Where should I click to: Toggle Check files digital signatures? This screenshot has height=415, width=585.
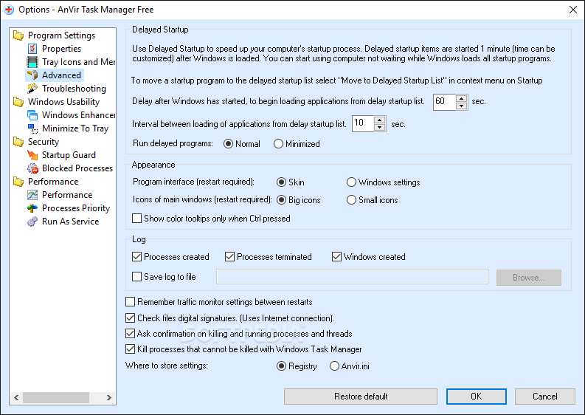[131, 318]
